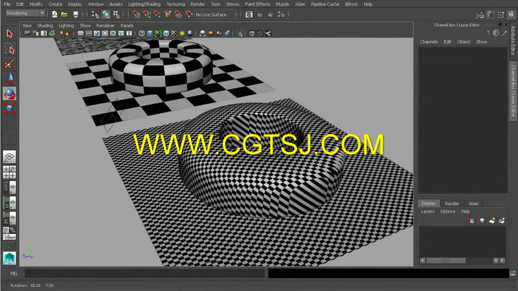Toggle use all lights yellow bulb
This screenshot has height=291, width=518.
pyautogui.click(x=182, y=34)
